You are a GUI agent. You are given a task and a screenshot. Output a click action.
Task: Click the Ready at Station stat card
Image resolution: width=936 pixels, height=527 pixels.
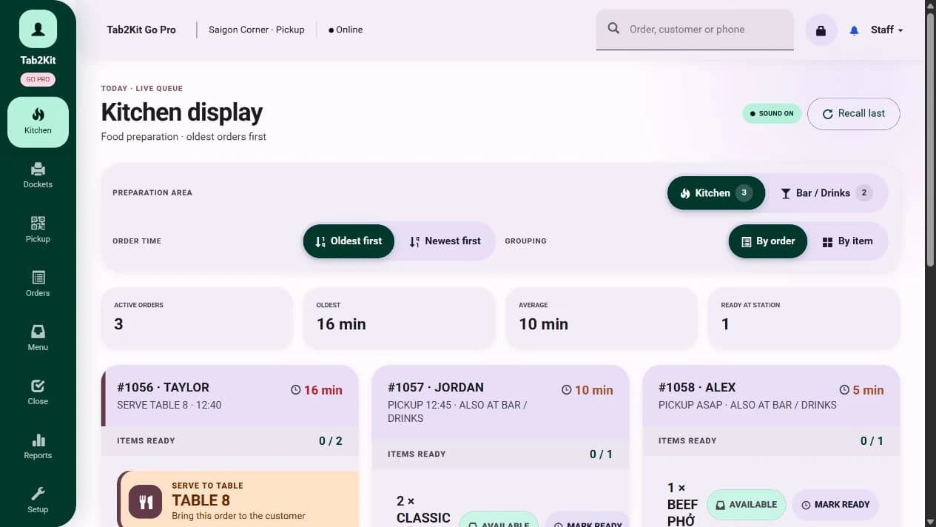click(x=804, y=318)
